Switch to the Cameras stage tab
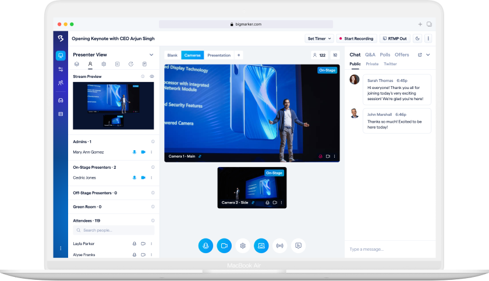This screenshot has width=489, height=281. pyautogui.click(x=193, y=55)
